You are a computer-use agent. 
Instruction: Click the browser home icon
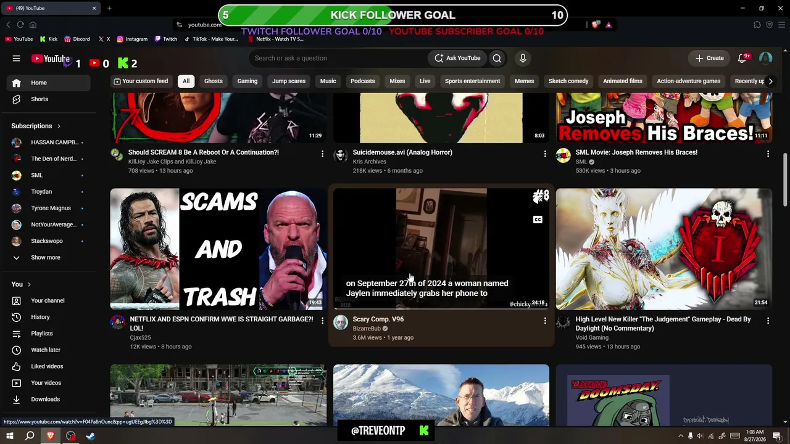click(33, 25)
